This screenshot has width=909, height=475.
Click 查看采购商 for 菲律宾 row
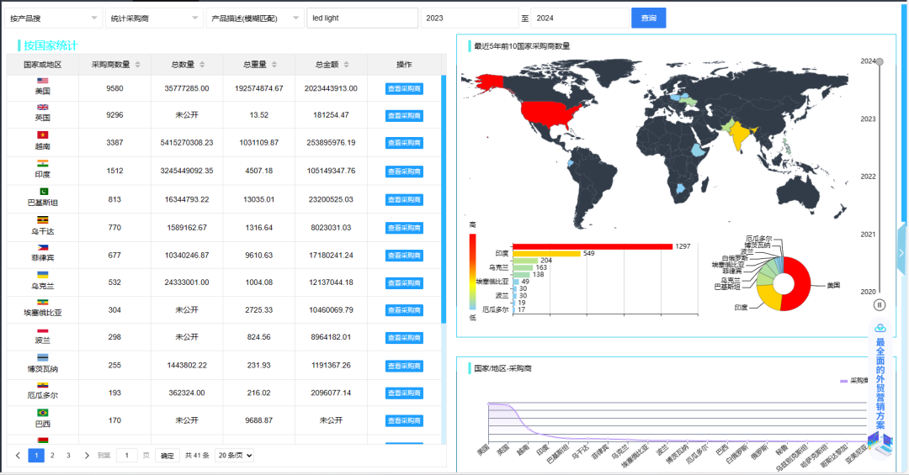click(404, 256)
